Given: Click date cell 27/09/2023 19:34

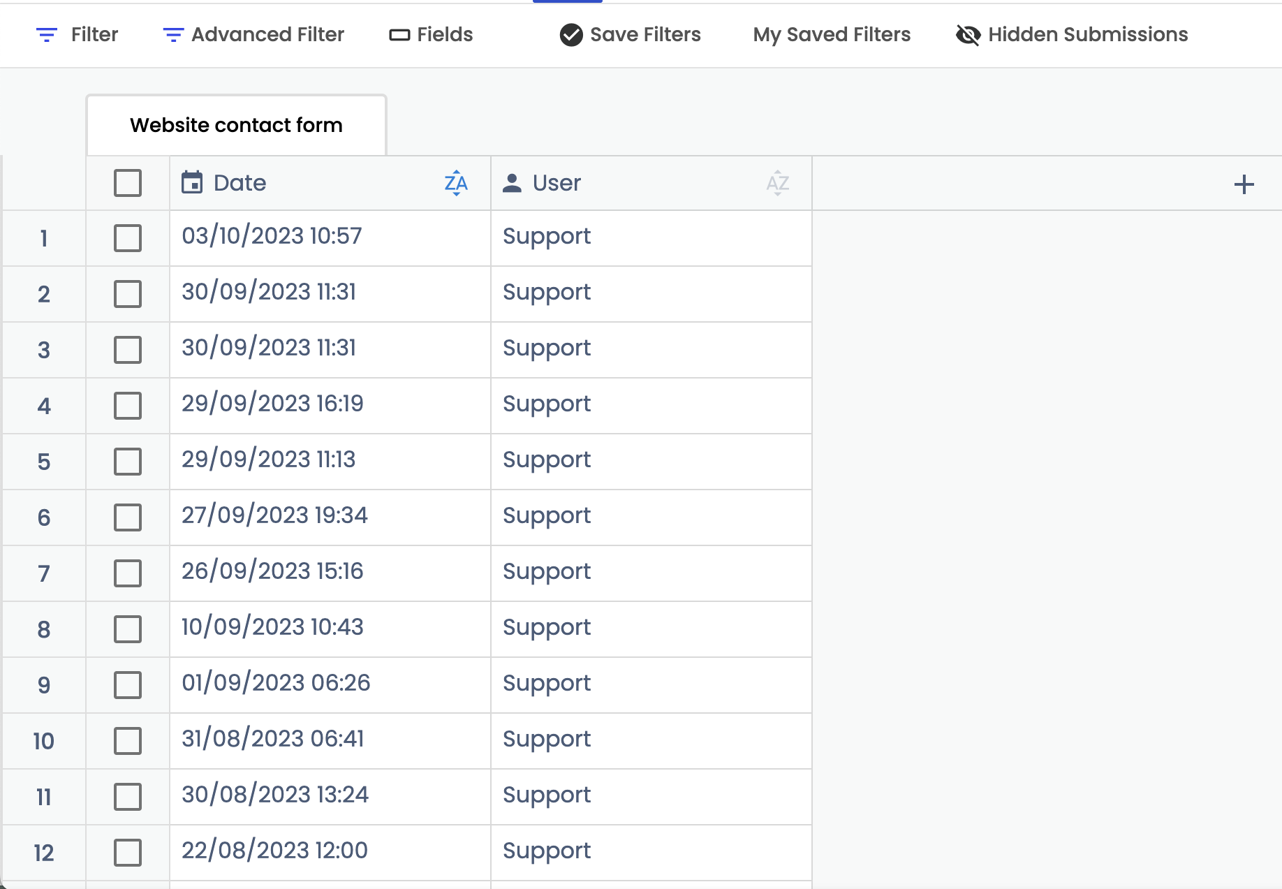Looking at the screenshot, I should (x=330, y=517).
